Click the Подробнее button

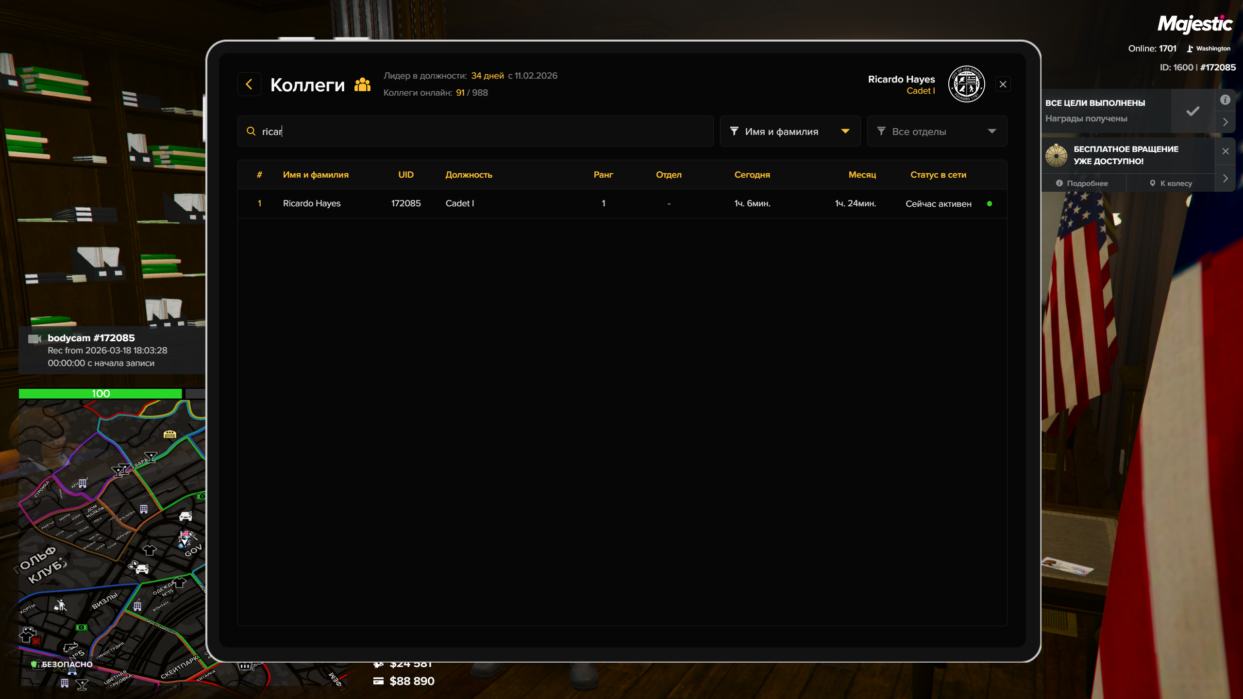click(x=1082, y=183)
